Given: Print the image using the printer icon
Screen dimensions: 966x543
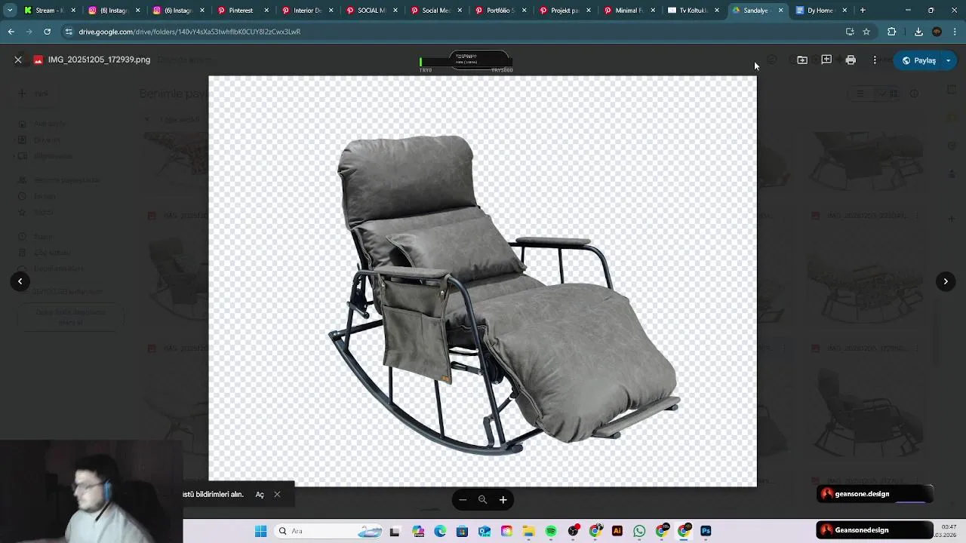Looking at the screenshot, I should click(x=851, y=60).
